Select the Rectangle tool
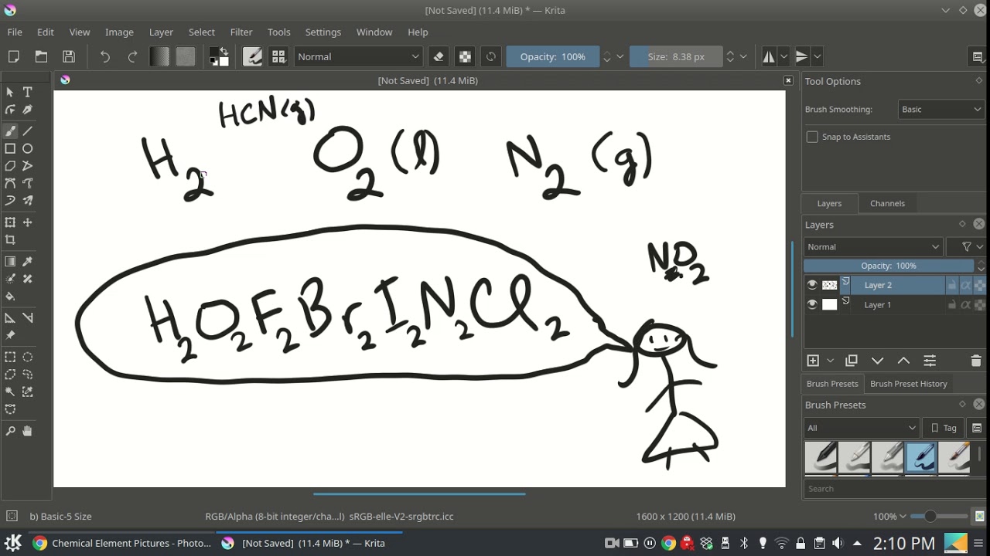 tap(10, 148)
